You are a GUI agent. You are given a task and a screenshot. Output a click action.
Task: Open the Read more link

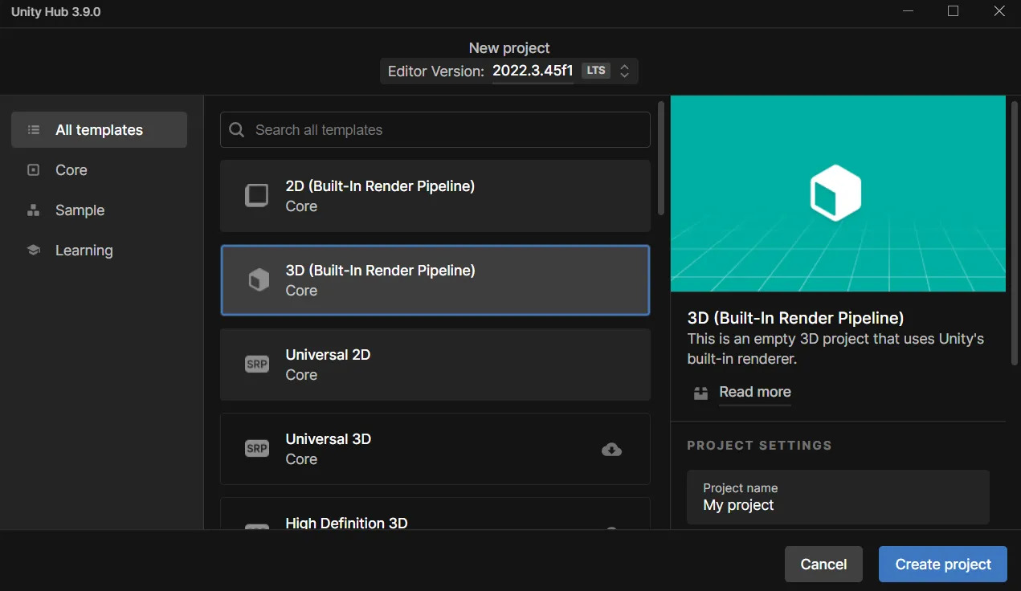[754, 392]
